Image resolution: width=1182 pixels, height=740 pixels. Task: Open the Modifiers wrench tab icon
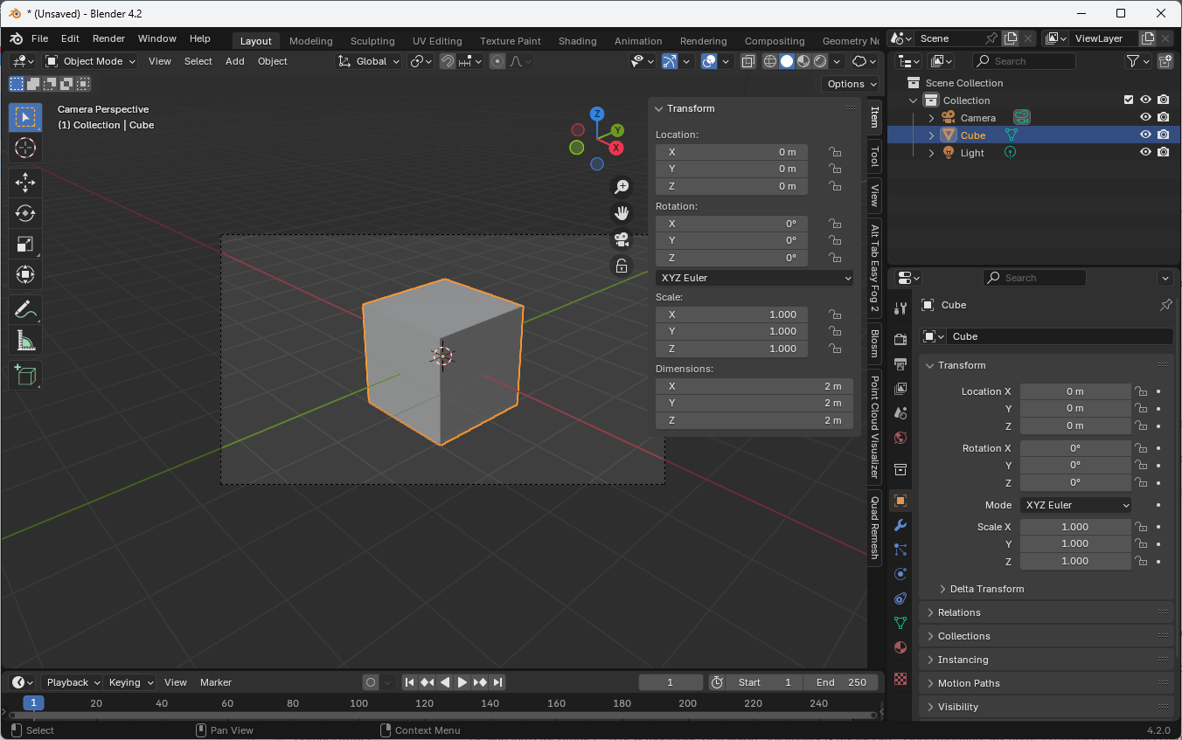tap(900, 525)
